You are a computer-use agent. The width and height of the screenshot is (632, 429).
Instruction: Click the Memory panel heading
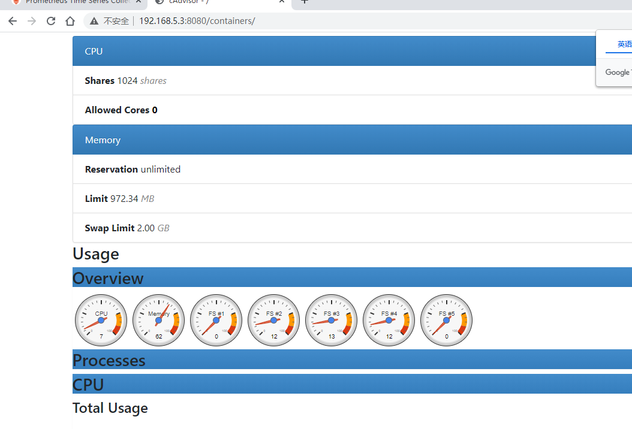click(x=103, y=140)
